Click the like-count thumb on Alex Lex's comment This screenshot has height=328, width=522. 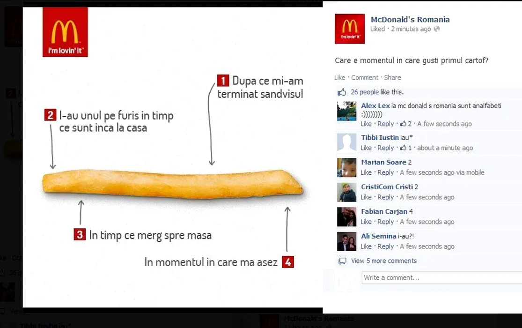pos(403,124)
